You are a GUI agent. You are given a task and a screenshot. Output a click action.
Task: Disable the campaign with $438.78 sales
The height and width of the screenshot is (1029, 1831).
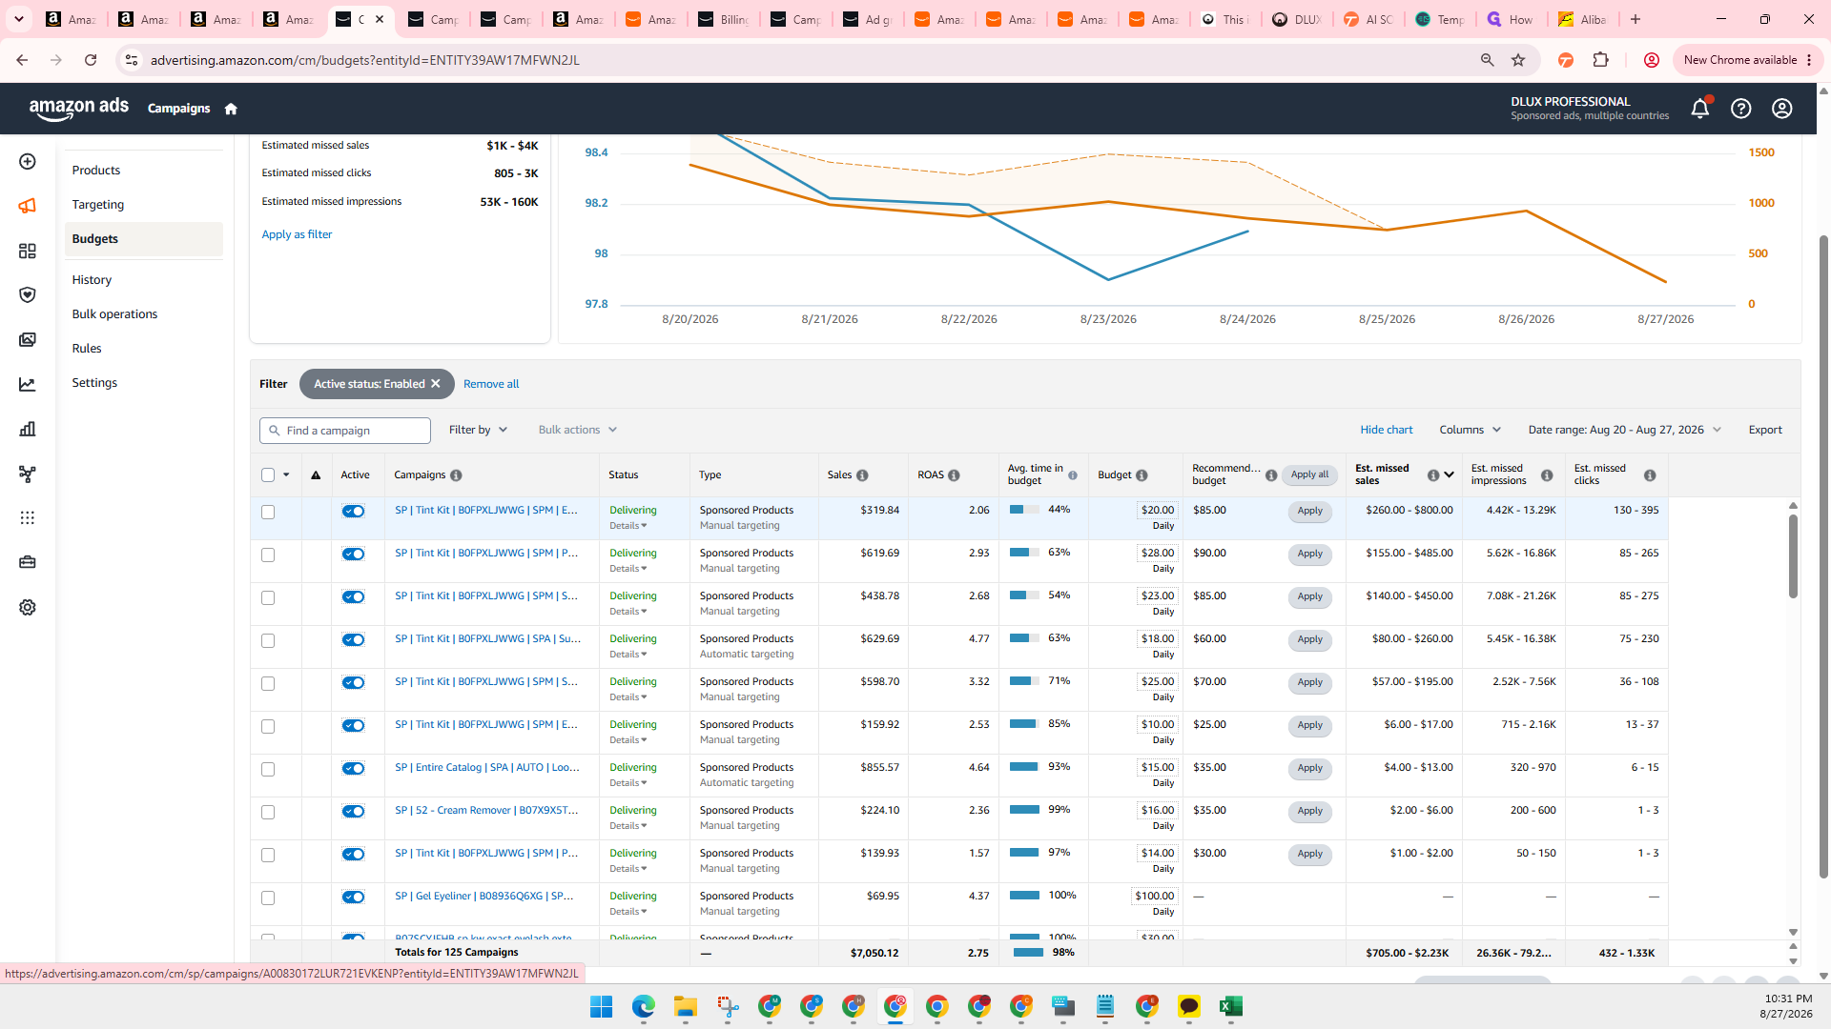tap(353, 597)
